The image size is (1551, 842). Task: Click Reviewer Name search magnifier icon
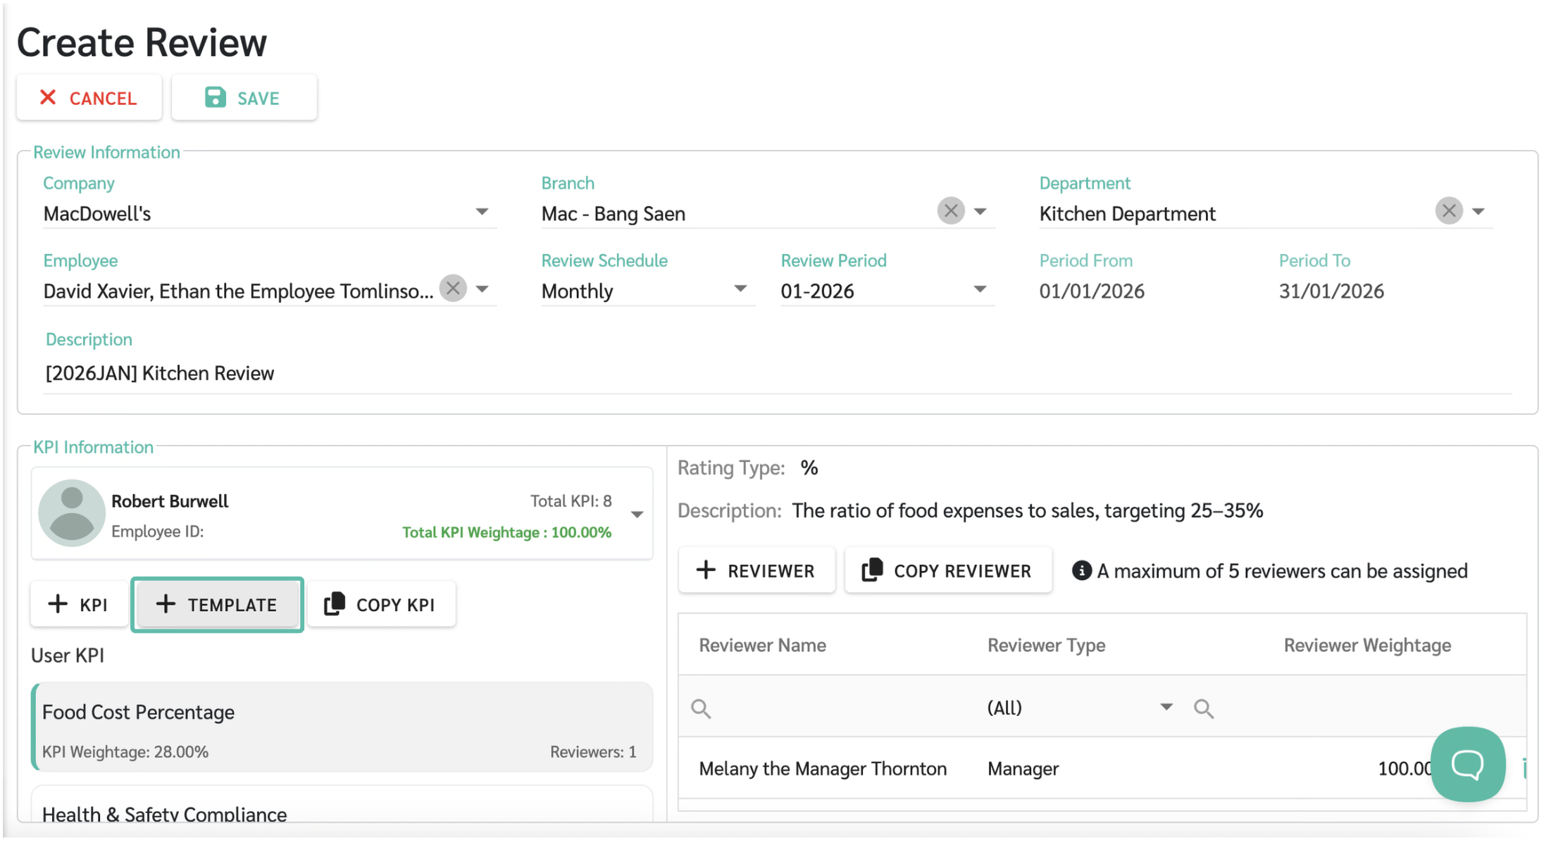[700, 708]
